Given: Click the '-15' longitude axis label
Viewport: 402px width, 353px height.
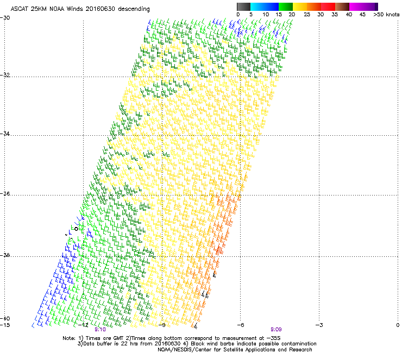Looking at the screenshot, I should click(x=5, y=325).
